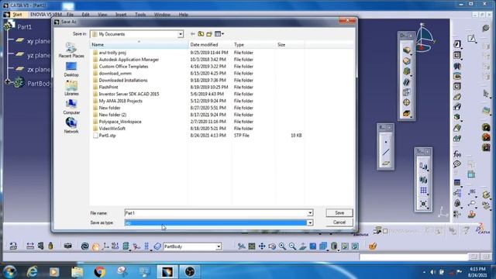Open the Save as type dropdown
The width and height of the screenshot is (496, 279).
[310, 222]
